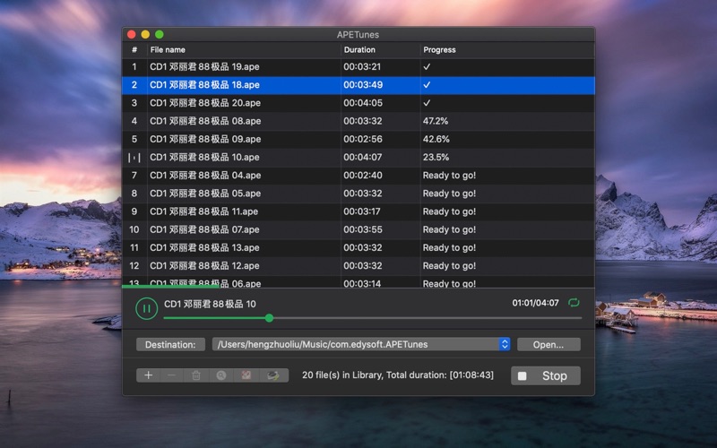Click the Open... button
This screenshot has height=448, width=717.
coord(549,345)
